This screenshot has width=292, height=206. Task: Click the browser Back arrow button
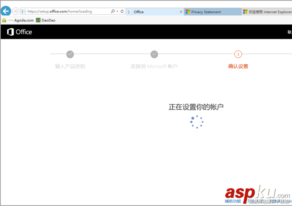[6, 11]
